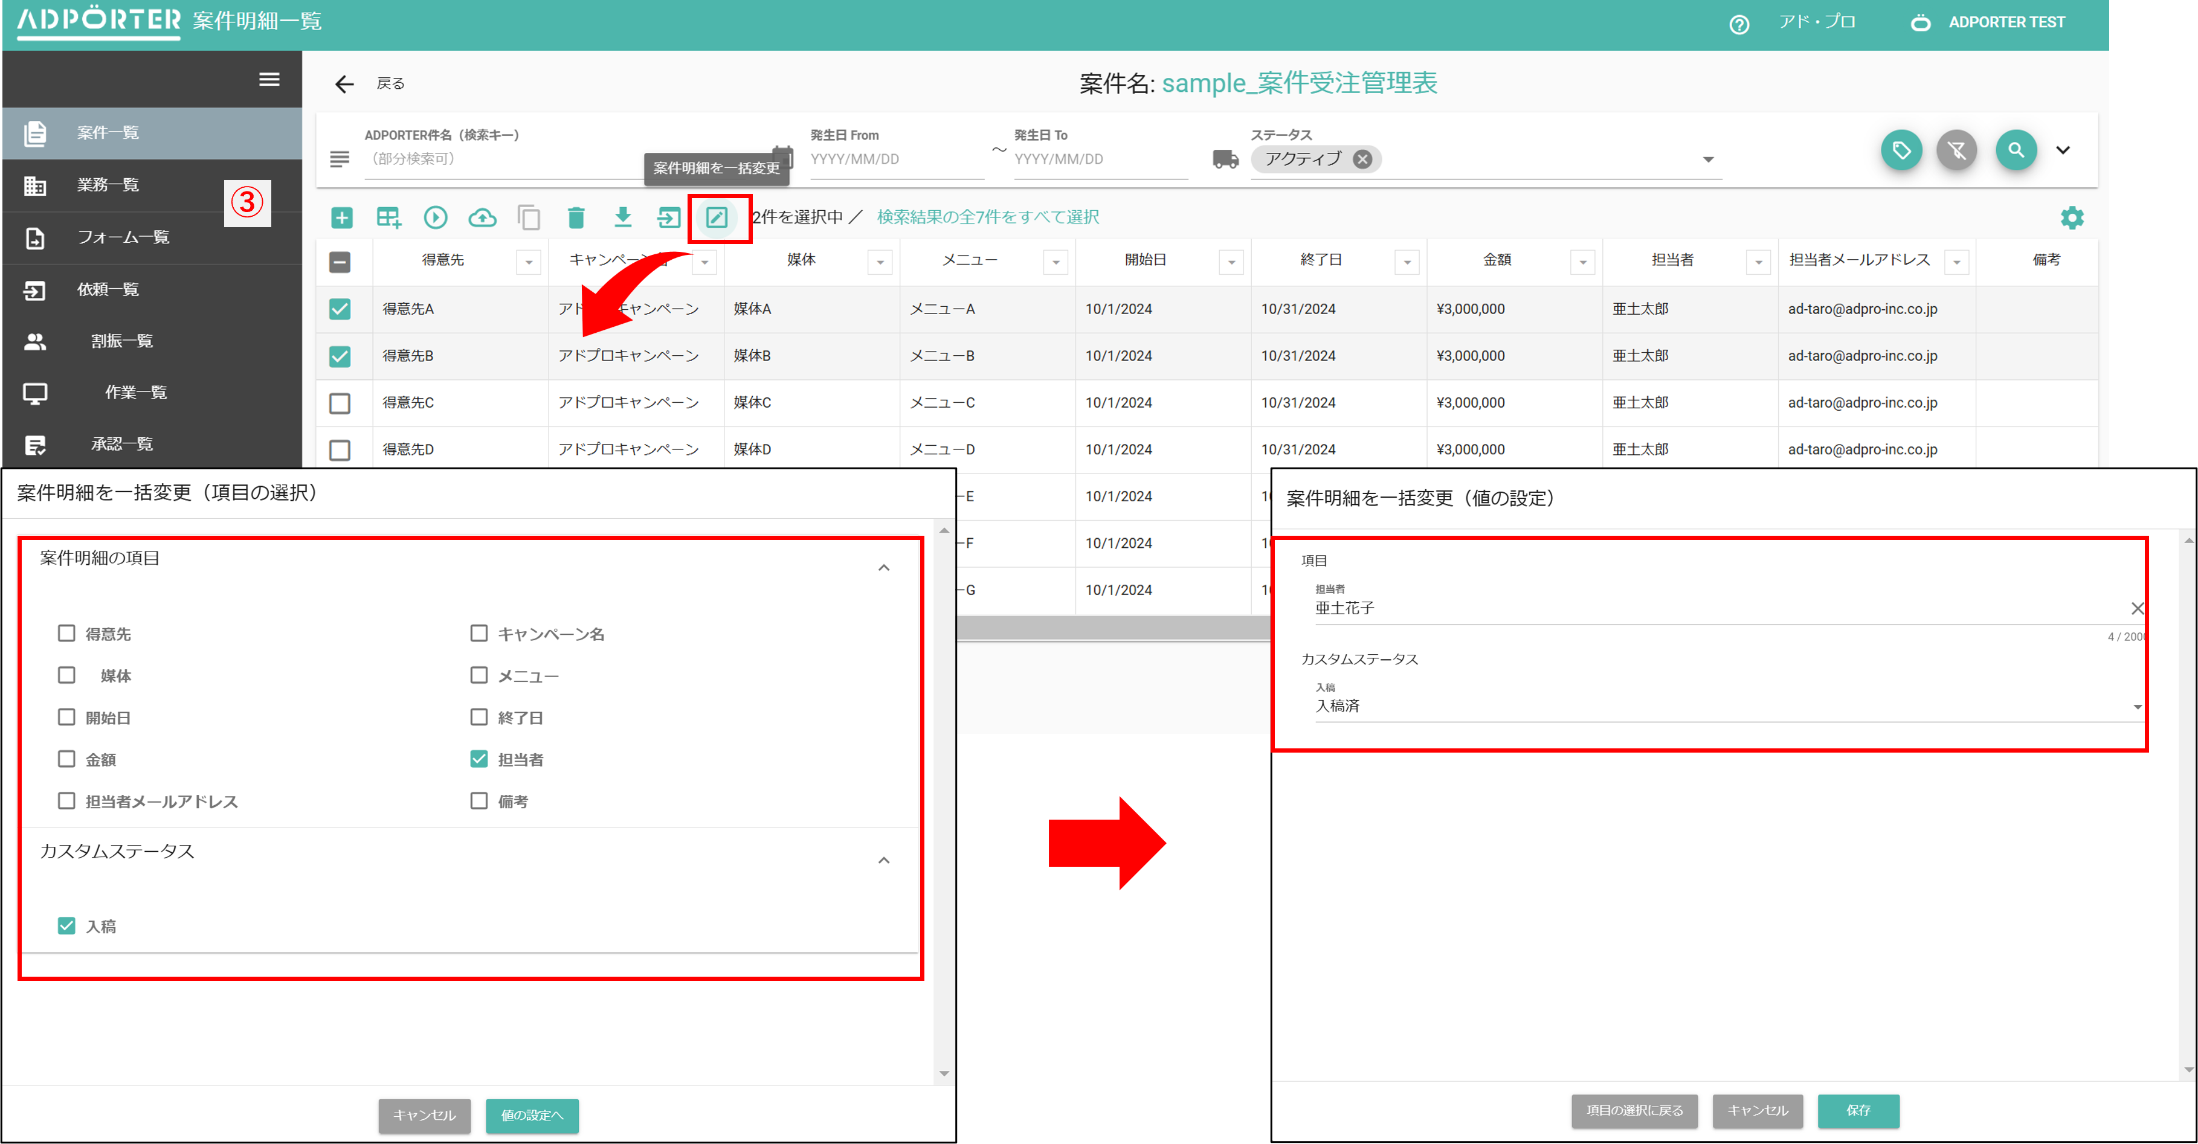
Task: Click the copy rows icon
Action: pos(529,217)
